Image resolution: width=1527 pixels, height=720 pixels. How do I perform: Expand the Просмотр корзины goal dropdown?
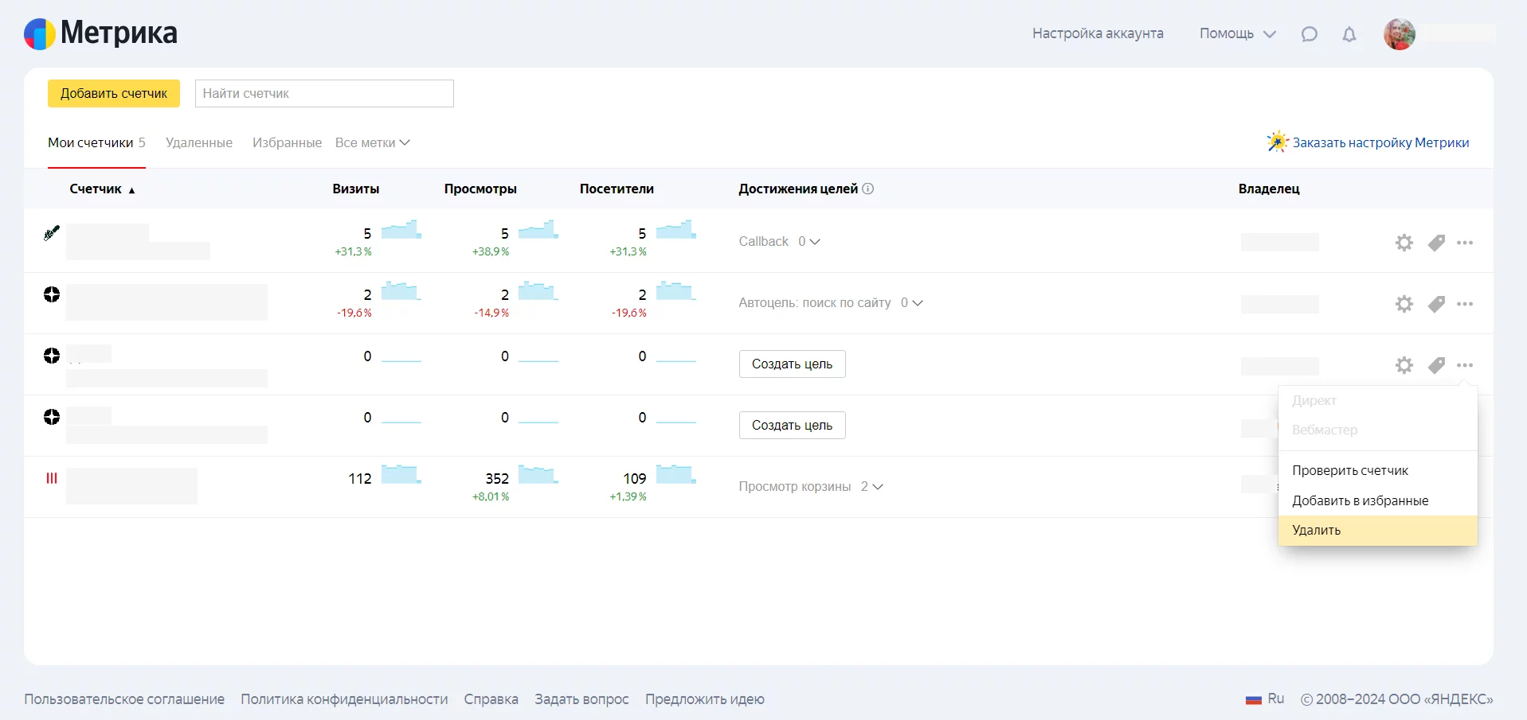(872, 486)
